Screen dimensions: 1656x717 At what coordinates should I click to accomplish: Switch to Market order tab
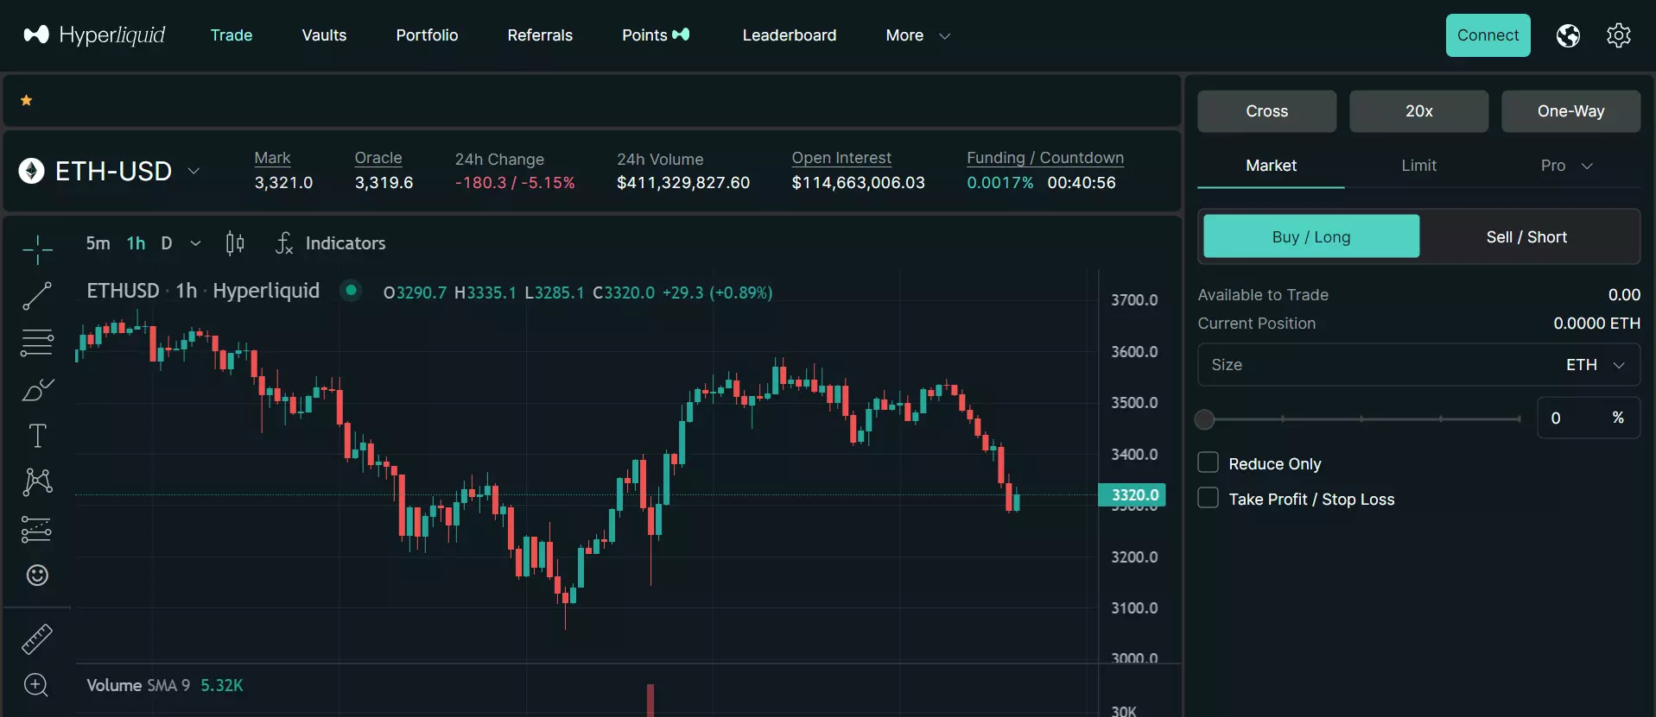(1271, 165)
